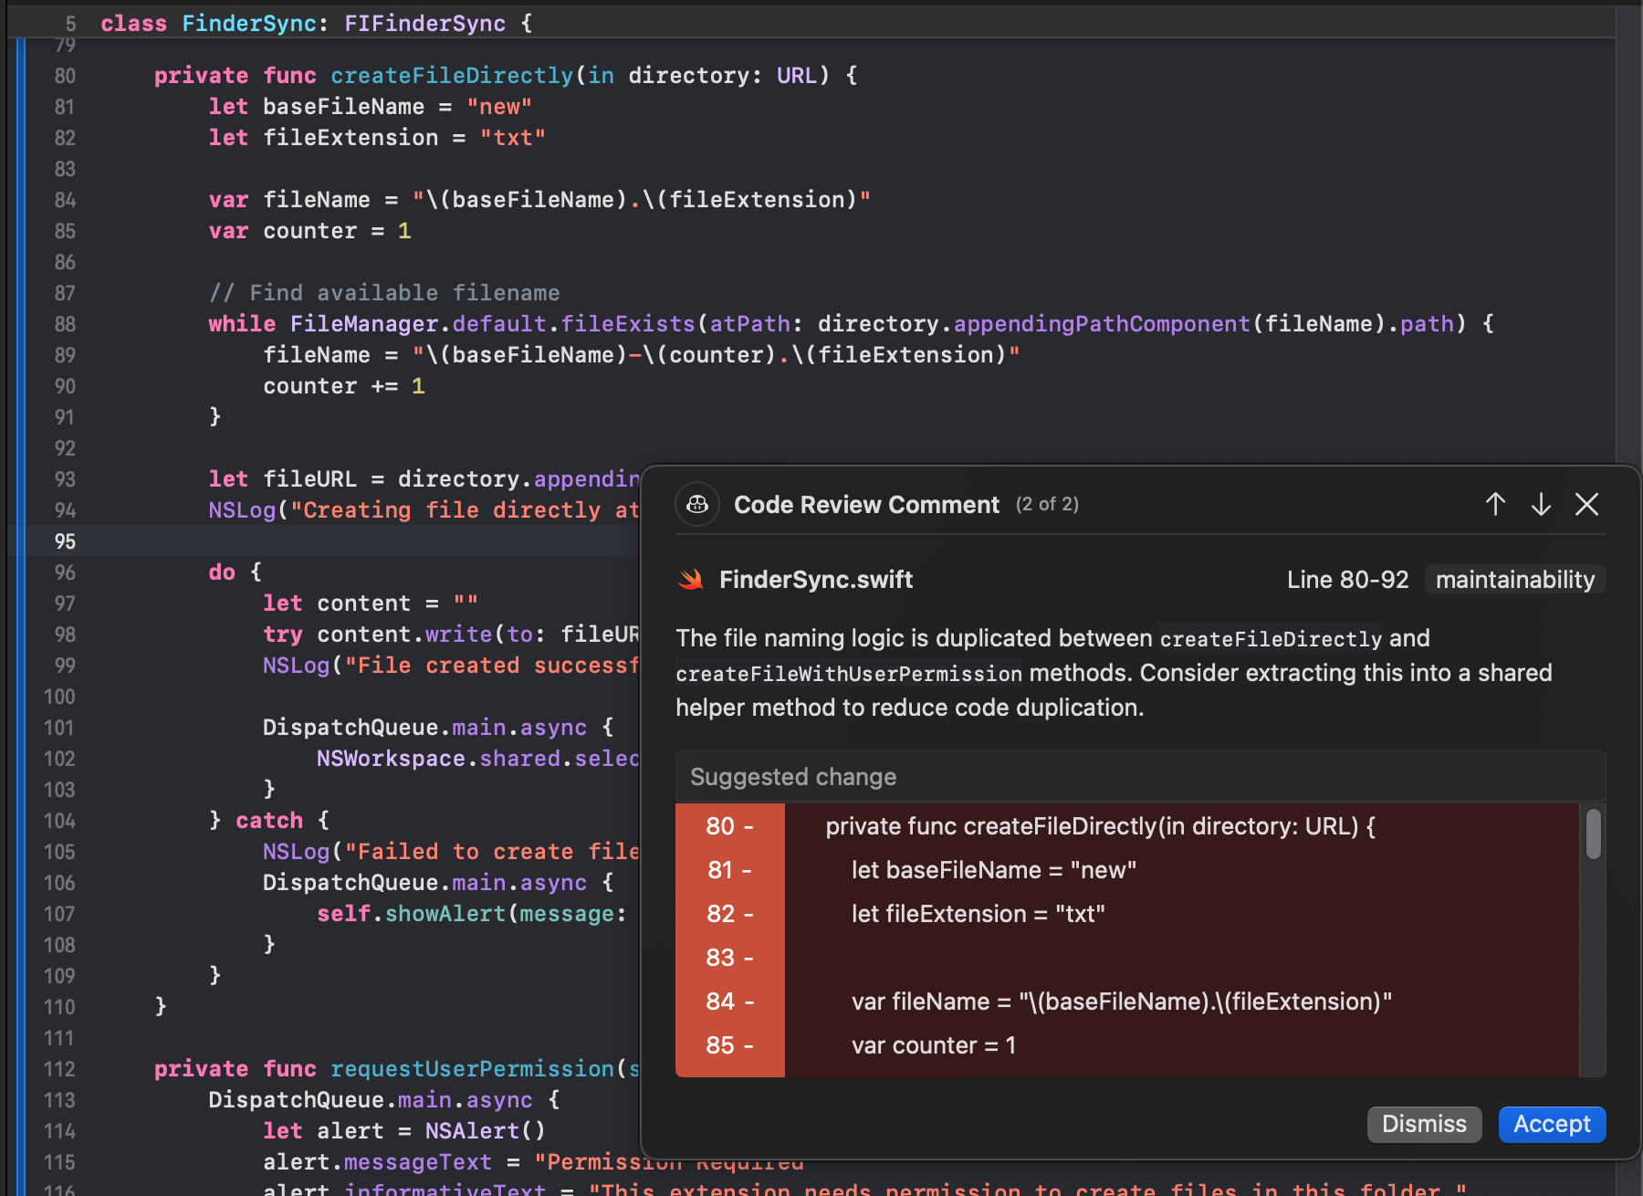Go to previous comment with the up arrow
Screen dimensions: 1643x1196
(x=1494, y=504)
